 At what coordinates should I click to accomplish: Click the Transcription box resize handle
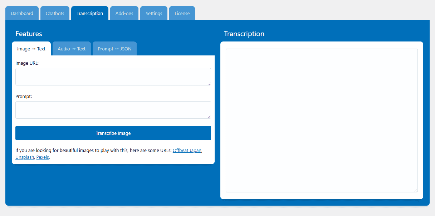pyautogui.click(x=416, y=190)
